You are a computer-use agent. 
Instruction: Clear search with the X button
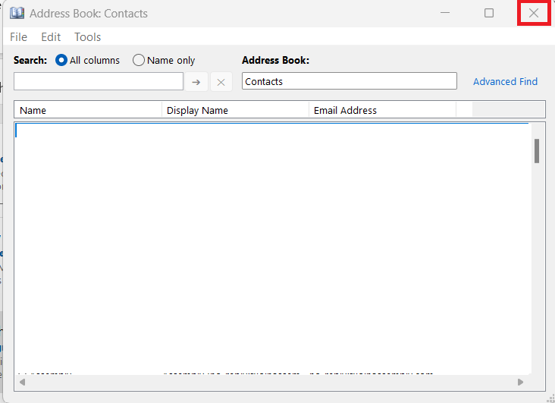[x=221, y=82]
